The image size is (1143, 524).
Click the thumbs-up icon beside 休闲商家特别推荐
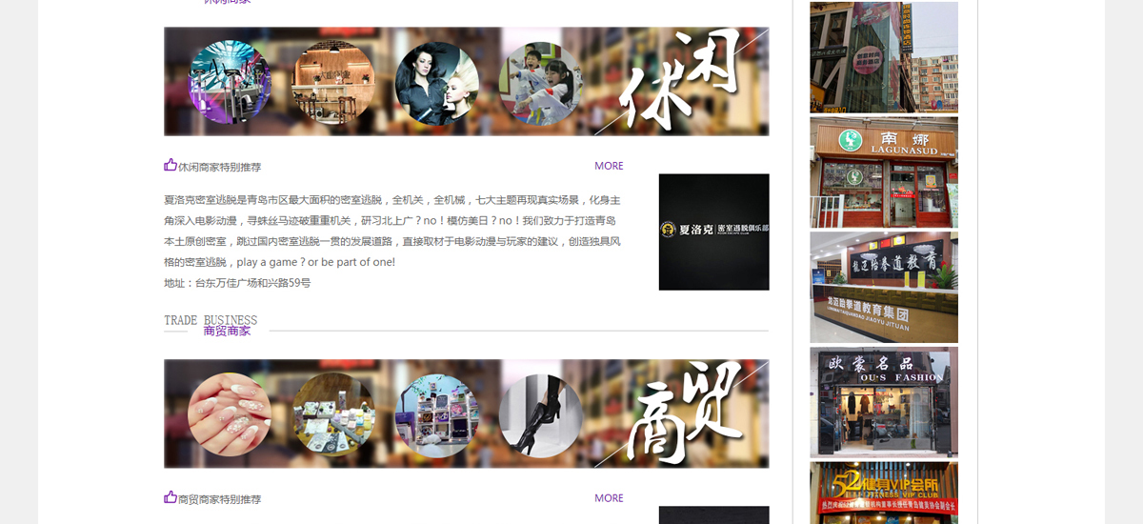tap(170, 165)
